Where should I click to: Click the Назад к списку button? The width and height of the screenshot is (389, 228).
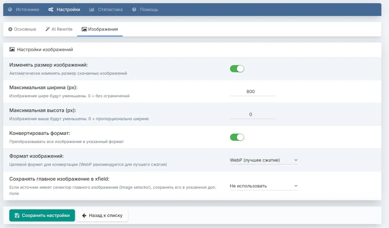tap(102, 215)
